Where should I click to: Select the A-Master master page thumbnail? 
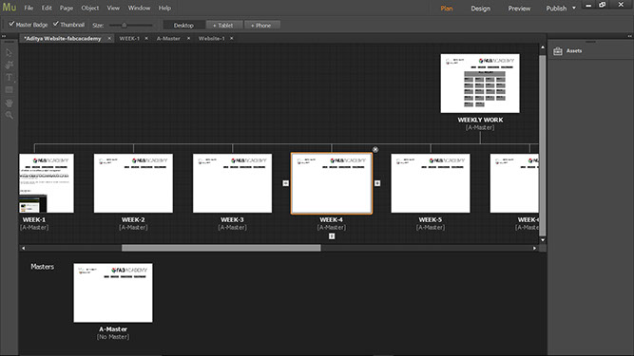[113, 293]
